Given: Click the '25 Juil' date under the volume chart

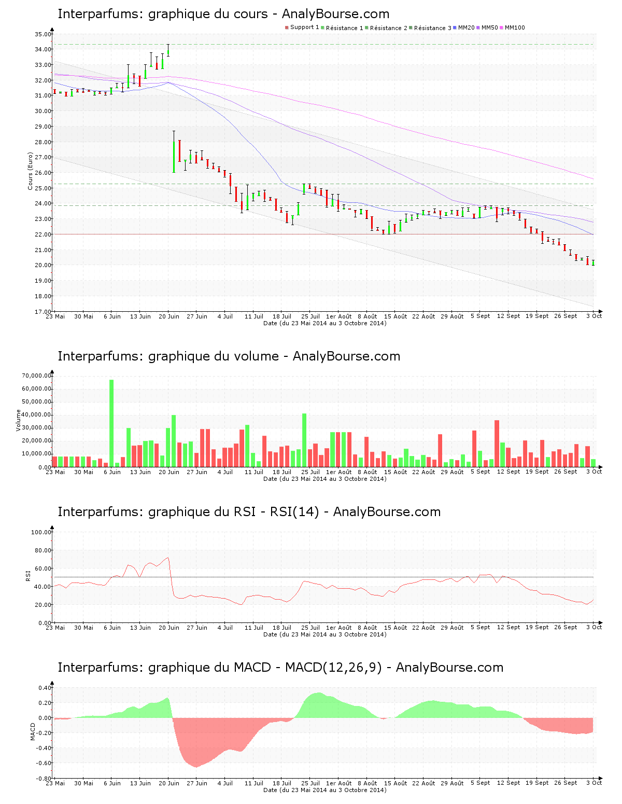Looking at the screenshot, I should click(x=310, y=472).
